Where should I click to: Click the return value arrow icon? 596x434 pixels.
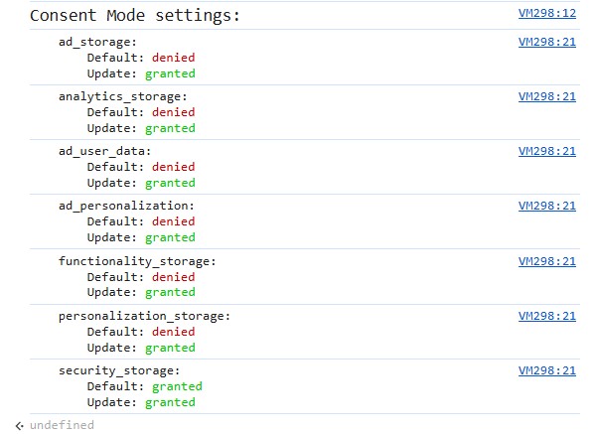click(x=19, y=425)
